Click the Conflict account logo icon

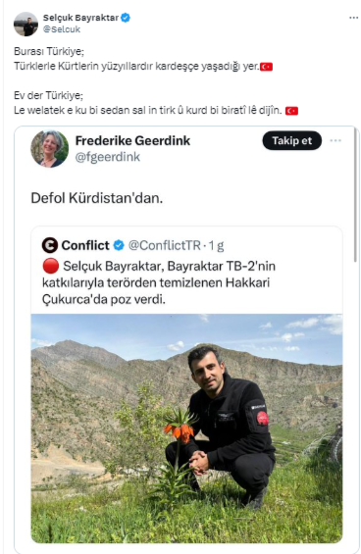(50, 245)
